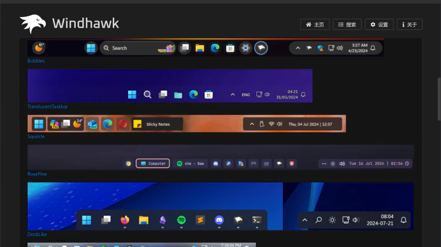The width and height of the screenshot is (441, 247).
Task: Click the Store icon in TranslucentTaskbar preview
Action: pos(209,94)
